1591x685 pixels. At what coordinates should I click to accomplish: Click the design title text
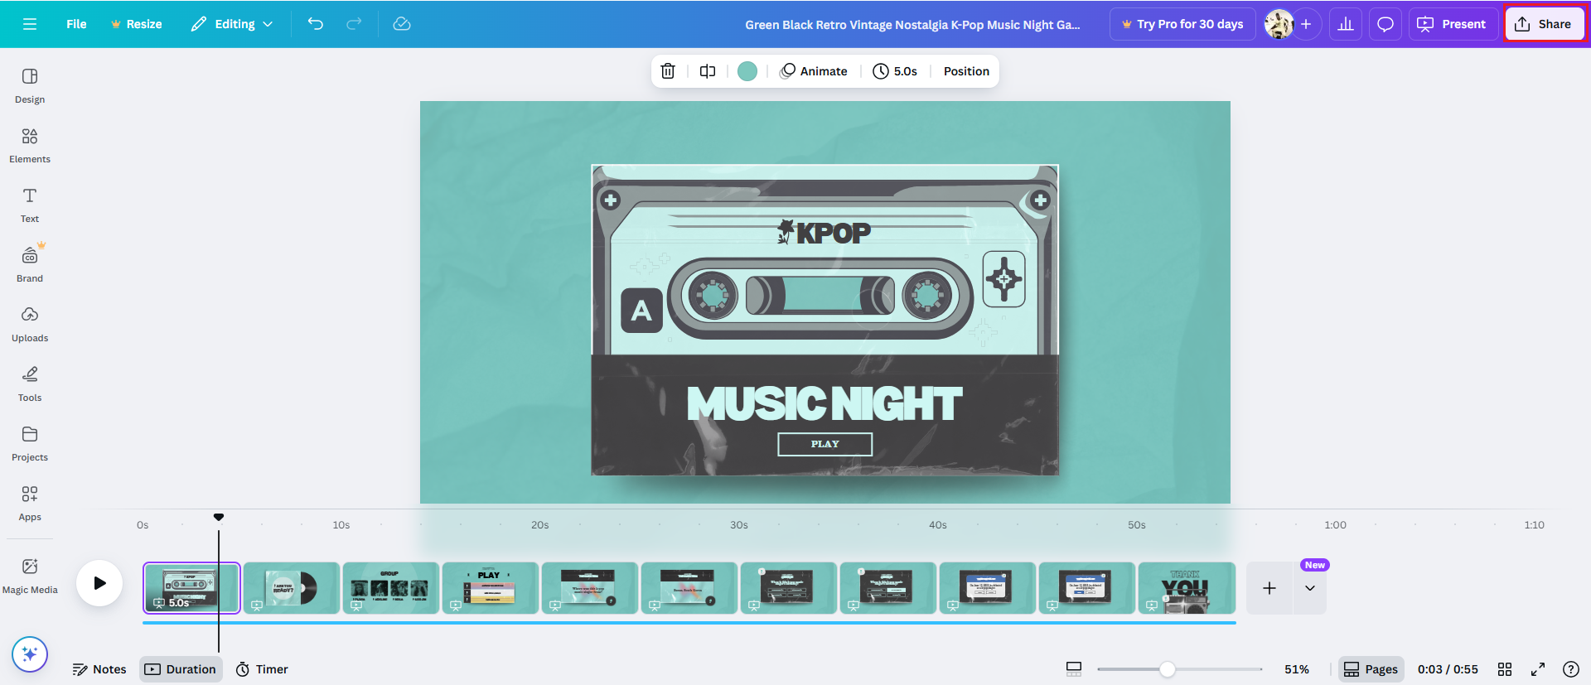(912, 25)
